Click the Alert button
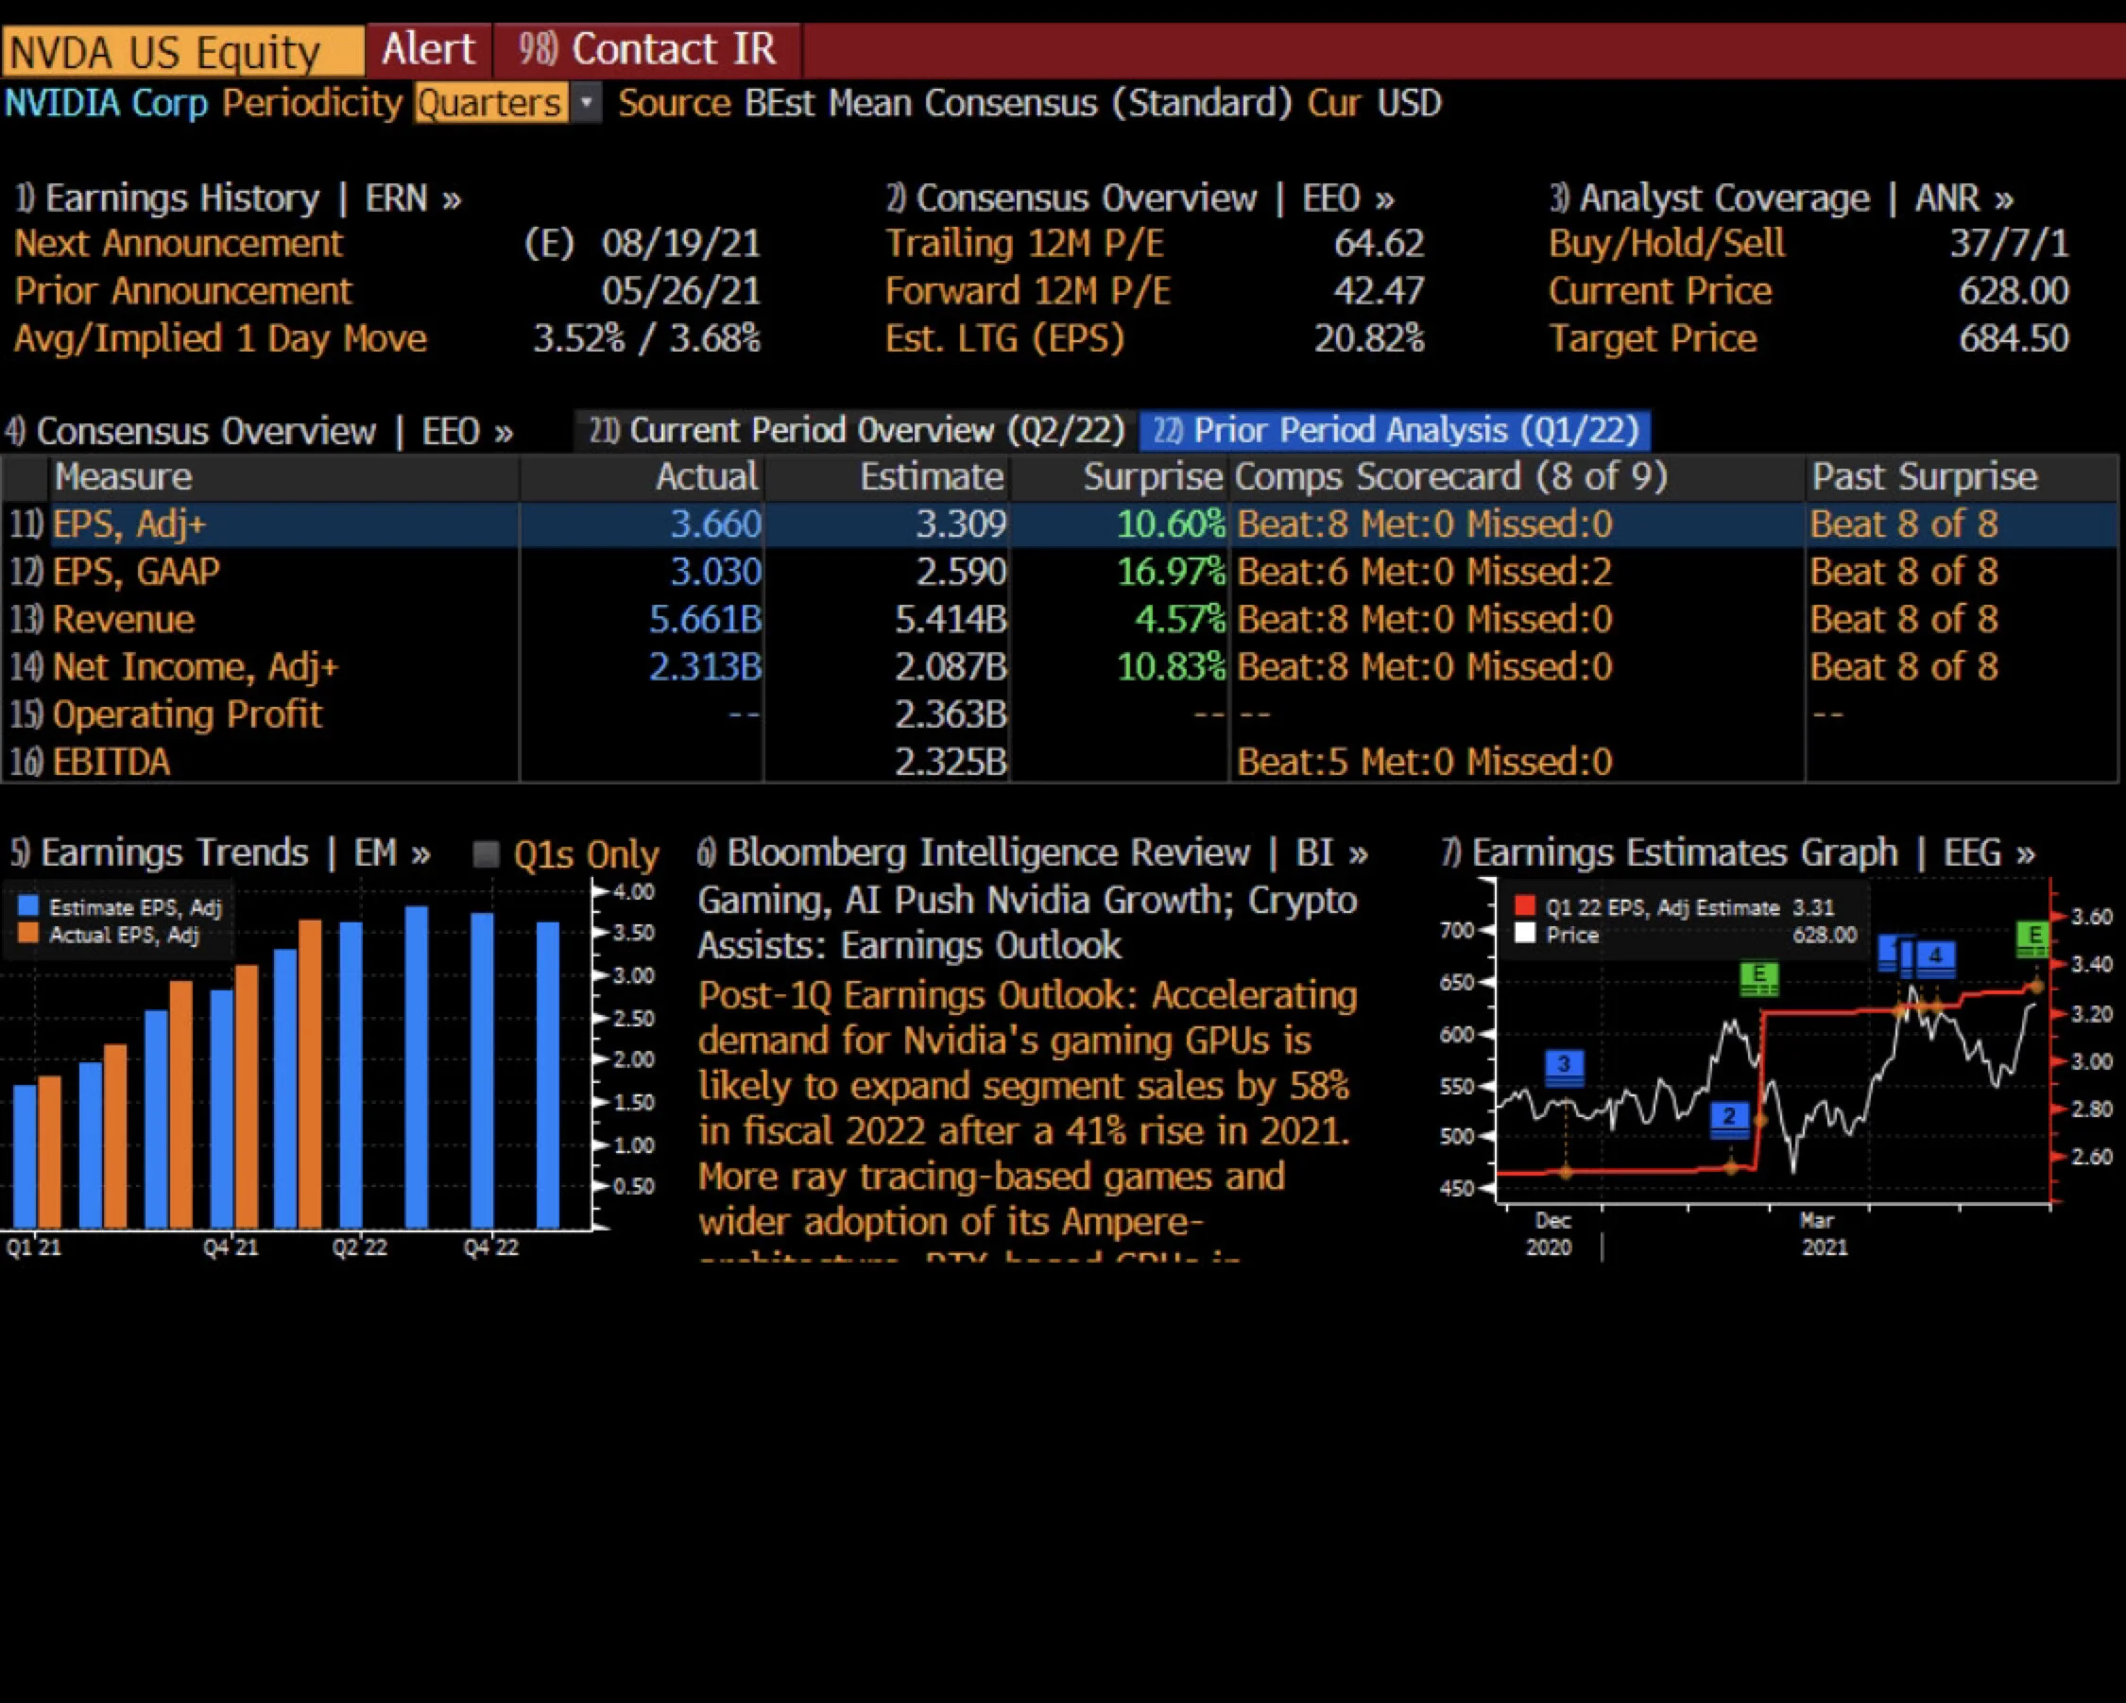2126x1703 pixels. (x=429, y=49)
